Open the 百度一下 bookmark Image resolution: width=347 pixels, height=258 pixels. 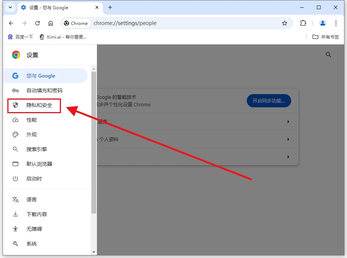[20, 37]
